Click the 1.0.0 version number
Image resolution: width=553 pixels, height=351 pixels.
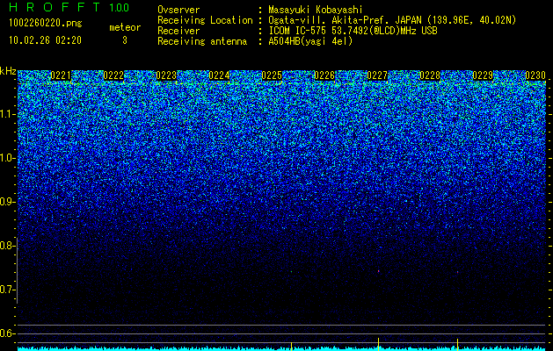click(x=119, y=7)
